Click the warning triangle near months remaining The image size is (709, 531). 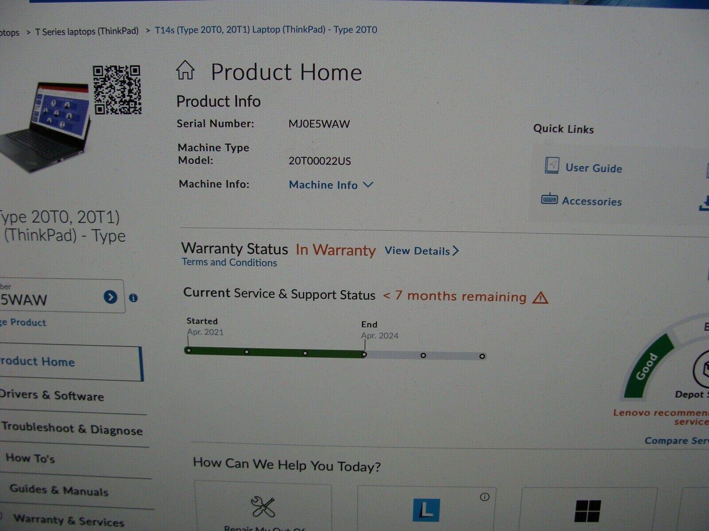(x=541, y=297)
